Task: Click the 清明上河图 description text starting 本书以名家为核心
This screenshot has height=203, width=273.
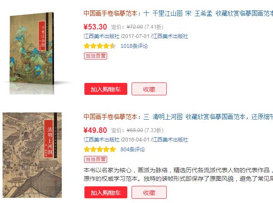Action: (x=178, y=174)
